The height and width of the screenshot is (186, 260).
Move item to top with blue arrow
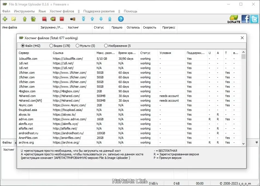[x=84, y=19]
